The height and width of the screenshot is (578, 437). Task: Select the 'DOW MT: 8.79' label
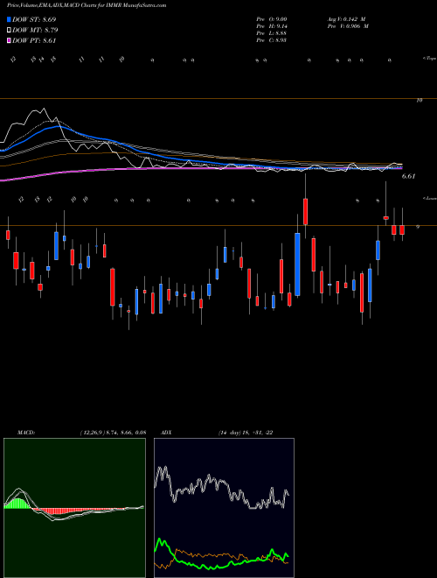[35, 31]
